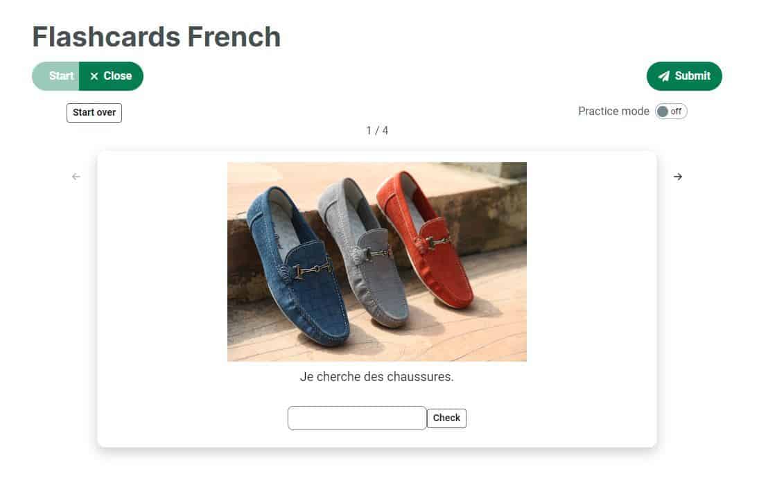
Task: Click the shoes flashcard image
Action: click(376, 261)
